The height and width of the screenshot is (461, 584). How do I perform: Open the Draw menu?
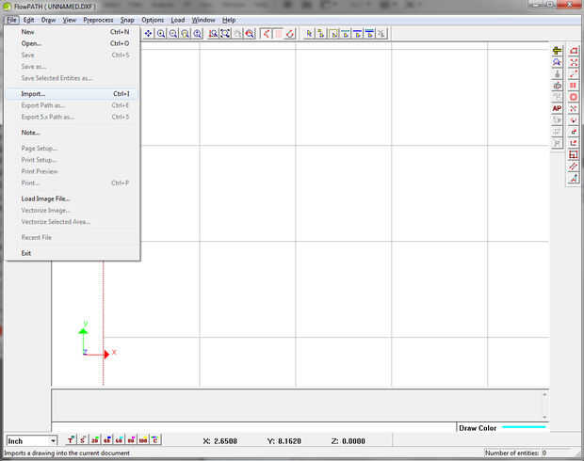[48, 20]
